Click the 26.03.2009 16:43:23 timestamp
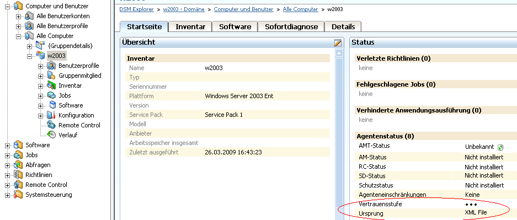The width and height of the screenshot is (517, 220). (x=233, y=152)
